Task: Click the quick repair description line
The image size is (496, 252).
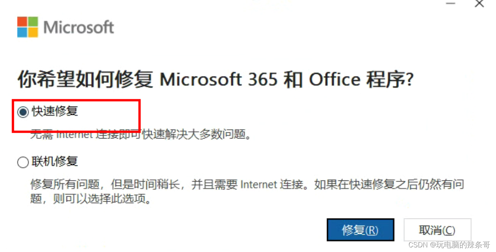Action: point(141,135)
